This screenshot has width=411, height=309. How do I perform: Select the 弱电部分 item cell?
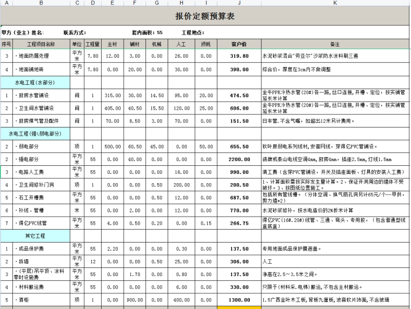pos(42,146)
